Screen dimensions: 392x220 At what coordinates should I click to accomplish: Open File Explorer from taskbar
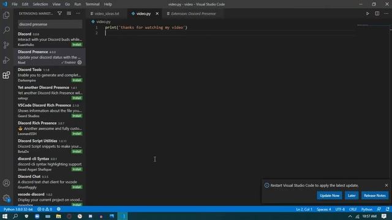click(59, 216)
